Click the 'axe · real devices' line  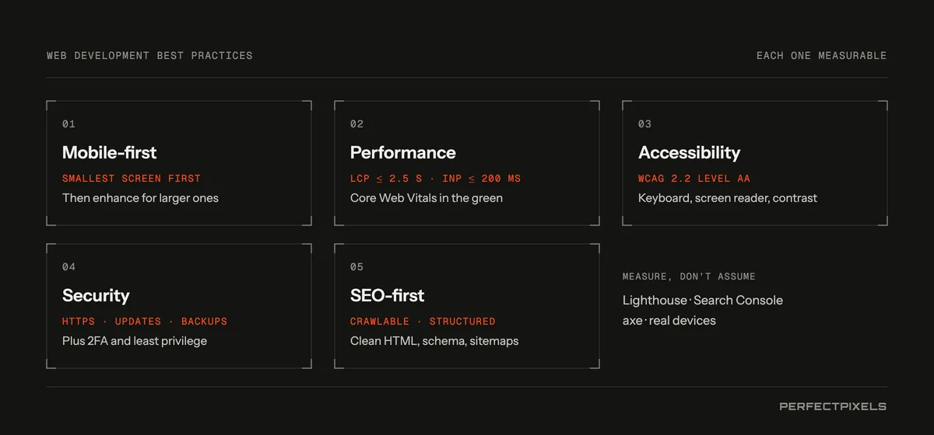(x=669, y=321)
